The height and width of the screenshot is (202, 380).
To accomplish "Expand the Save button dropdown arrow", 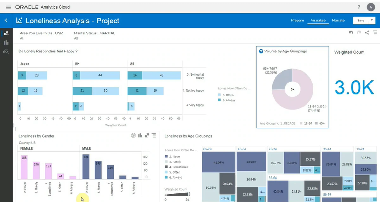I will [372, 20].
